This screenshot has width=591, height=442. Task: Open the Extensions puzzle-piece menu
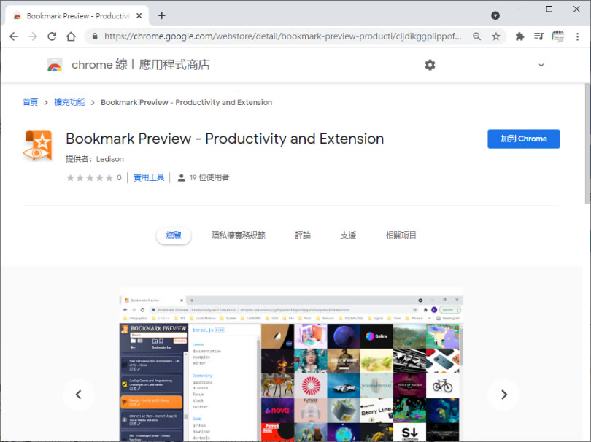coord(519,36)
